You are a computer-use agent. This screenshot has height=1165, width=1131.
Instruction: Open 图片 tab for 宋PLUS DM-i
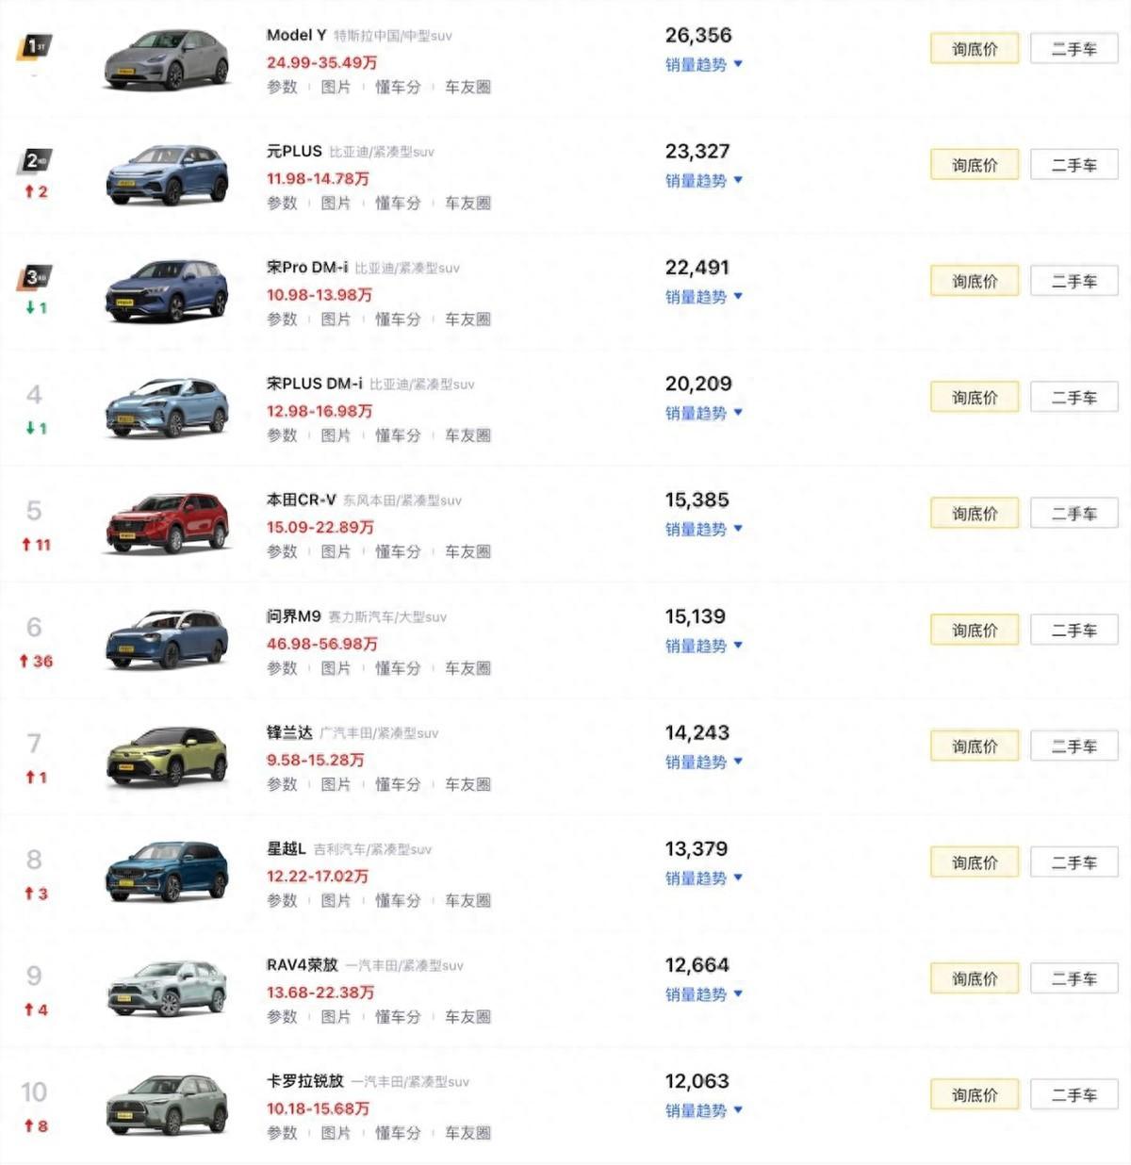336,435
